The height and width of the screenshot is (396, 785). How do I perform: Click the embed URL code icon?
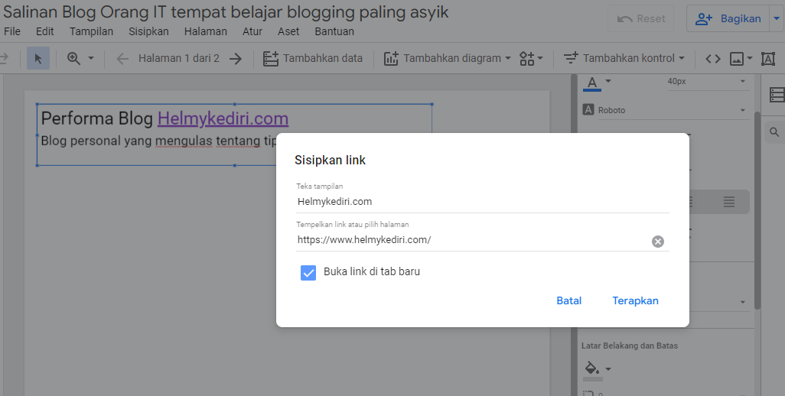[x=713, y=59]
